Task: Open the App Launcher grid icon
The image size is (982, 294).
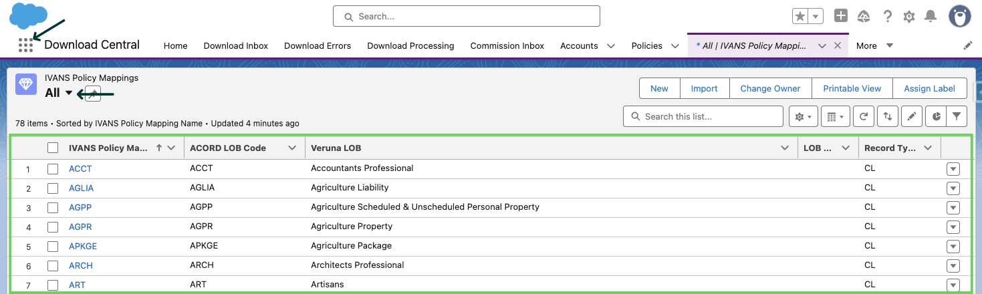Action: pyautogui.click(x=25, y=45)
